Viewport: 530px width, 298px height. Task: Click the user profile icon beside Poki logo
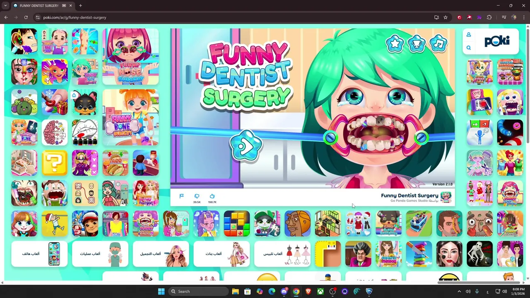coord(469,35)
